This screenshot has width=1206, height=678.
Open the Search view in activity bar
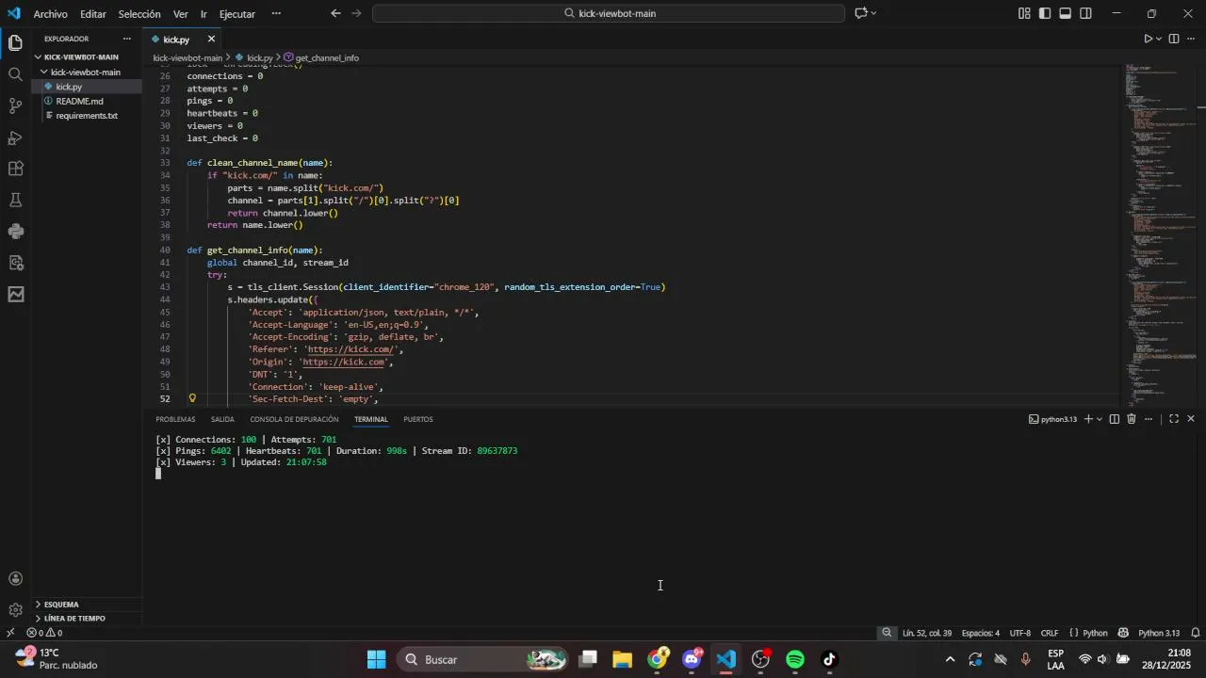(15, 74)
